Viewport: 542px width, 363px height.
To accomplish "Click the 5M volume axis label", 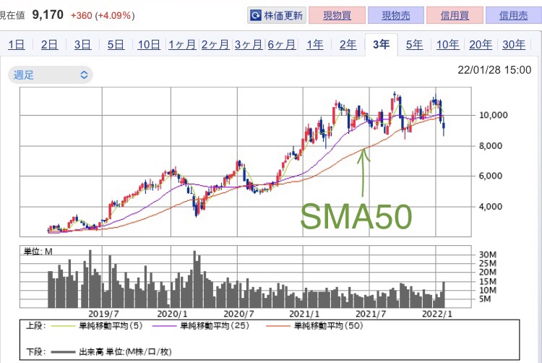I will 485,299.
